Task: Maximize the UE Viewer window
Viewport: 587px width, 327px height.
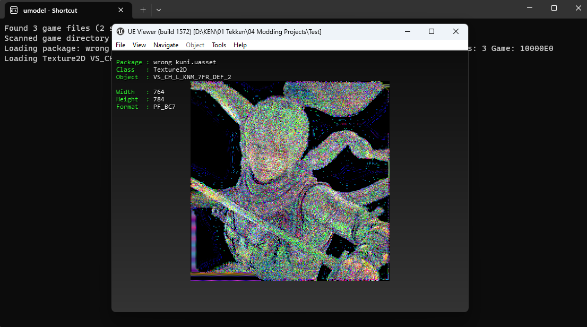Action: [x=431, y=31]
